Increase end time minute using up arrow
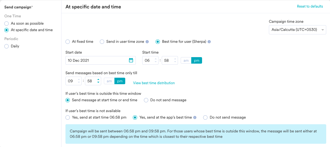 [x=98, y=79]
